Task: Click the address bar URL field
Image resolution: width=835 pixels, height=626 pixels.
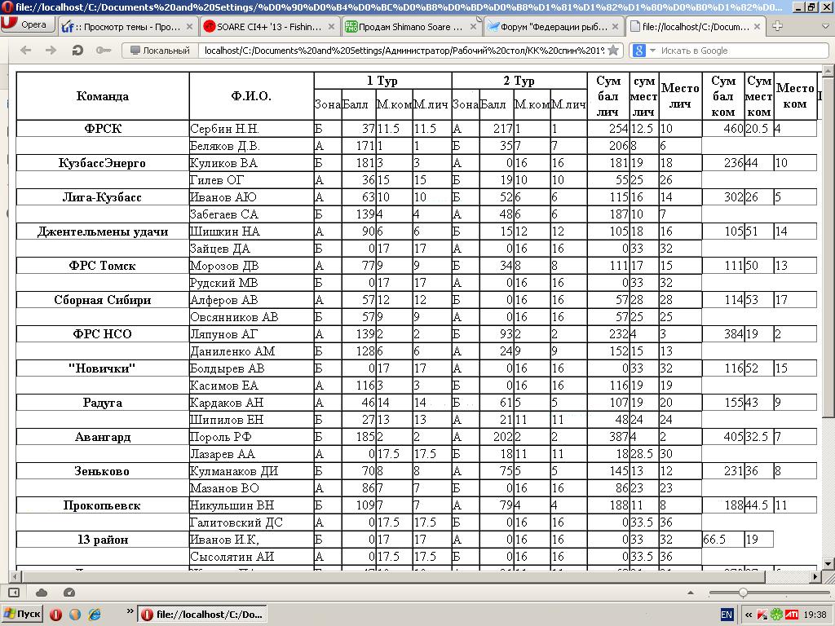Action: 404,51
